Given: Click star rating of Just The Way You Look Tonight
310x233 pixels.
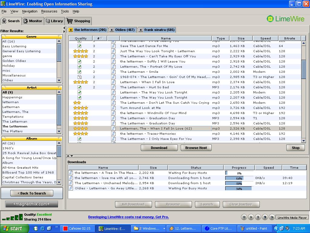Looking at the screenshot, I should tap(81, 51).
